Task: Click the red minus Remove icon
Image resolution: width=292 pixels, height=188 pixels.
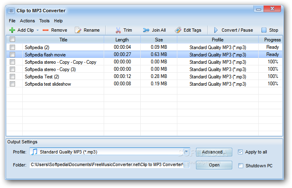Action: (46, 30)
